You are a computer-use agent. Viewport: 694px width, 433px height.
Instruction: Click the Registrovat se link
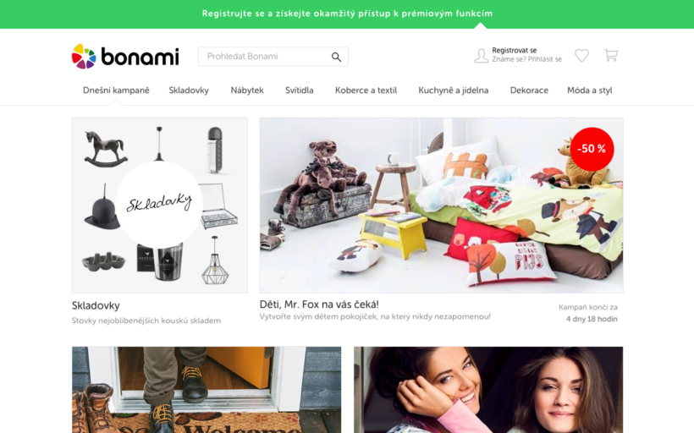coord(515,51)
